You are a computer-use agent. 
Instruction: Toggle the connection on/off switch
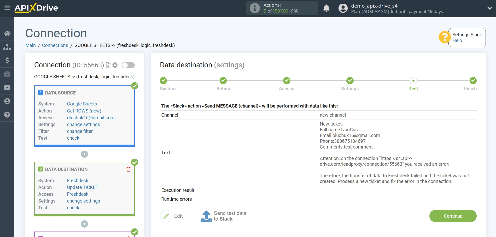click(x=128, y=65)
